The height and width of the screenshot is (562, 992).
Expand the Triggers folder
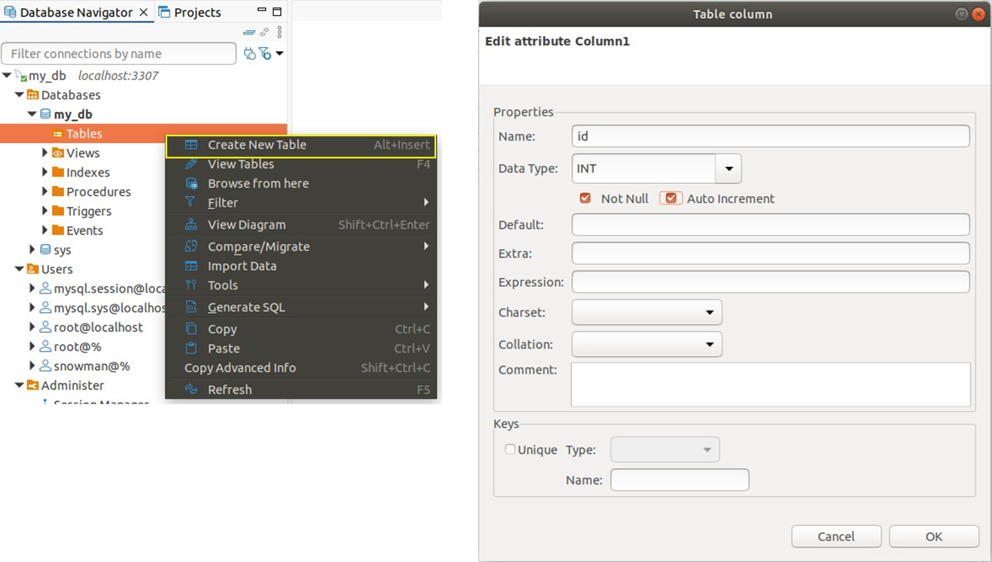(x=45, y=211)
